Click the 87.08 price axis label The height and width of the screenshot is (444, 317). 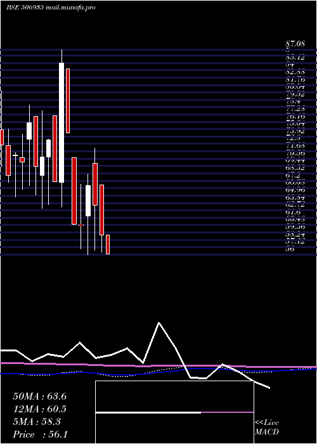295,44
